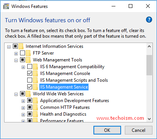Click the Internet Information Services folder icon
This screenshot has width=157, height=139.
21,46
